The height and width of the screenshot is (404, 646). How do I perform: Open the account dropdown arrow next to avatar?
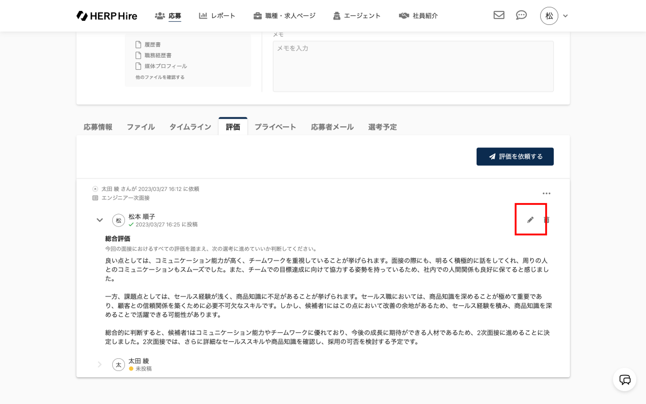565,16
